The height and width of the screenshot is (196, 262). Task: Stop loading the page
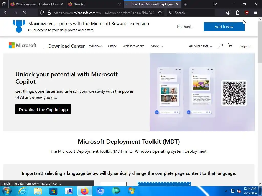click(25, 13)
